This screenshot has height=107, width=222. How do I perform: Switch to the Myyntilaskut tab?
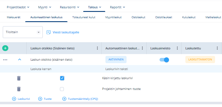click(x=113, y=17)
